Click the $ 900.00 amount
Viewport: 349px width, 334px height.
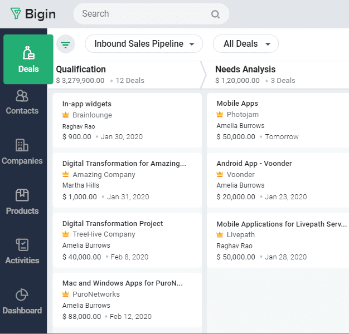click(x=77, y=137)
